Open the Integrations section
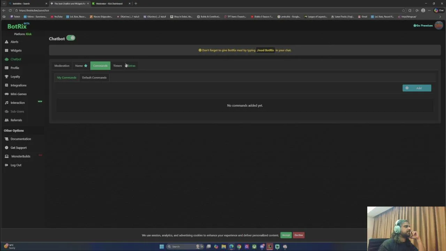446x251 pixels. pos(16,85)
